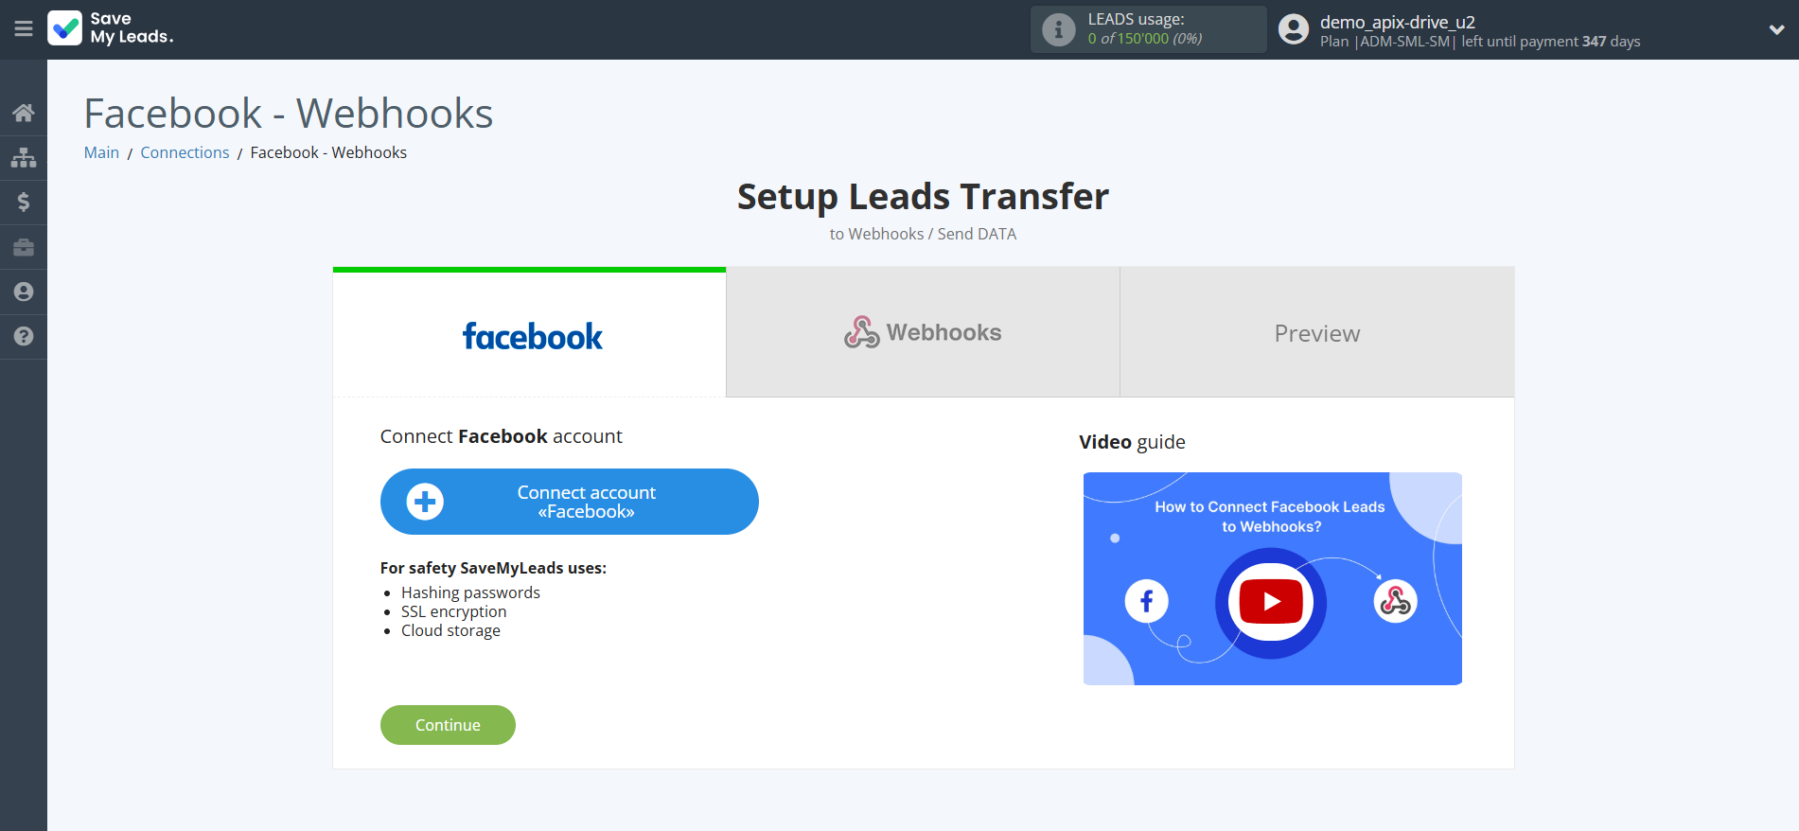This screenshot has width=1799, height=831.
Task: Select the Facebook step tab
Action: tap(530, 334)
